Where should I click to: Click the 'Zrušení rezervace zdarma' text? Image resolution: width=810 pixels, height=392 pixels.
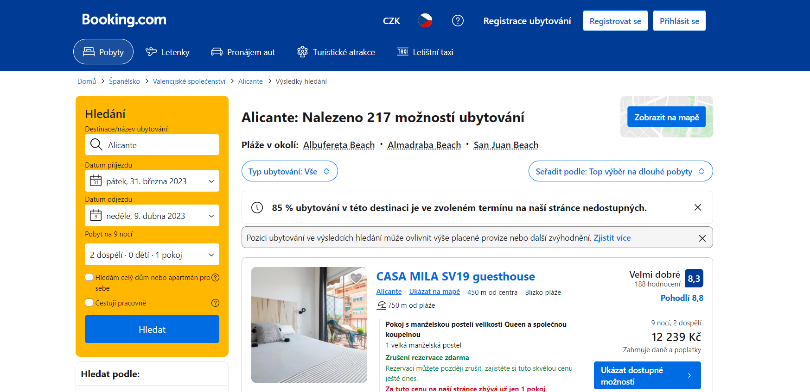[x=427, y=357]
